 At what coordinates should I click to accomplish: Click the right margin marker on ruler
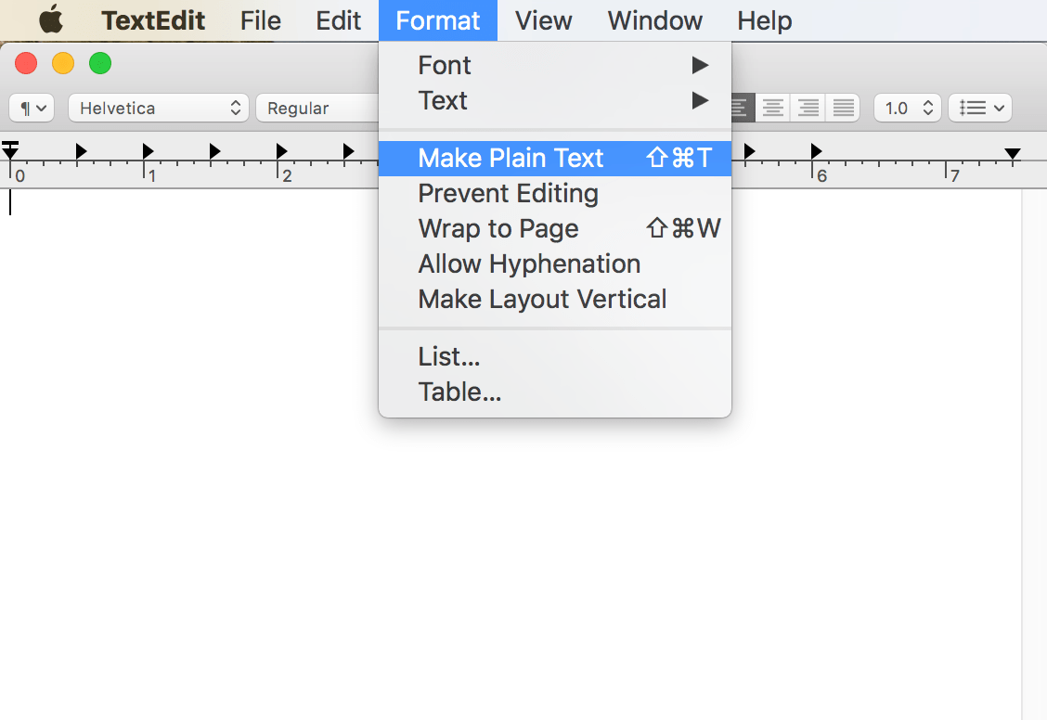click(x=1013, y=154)
